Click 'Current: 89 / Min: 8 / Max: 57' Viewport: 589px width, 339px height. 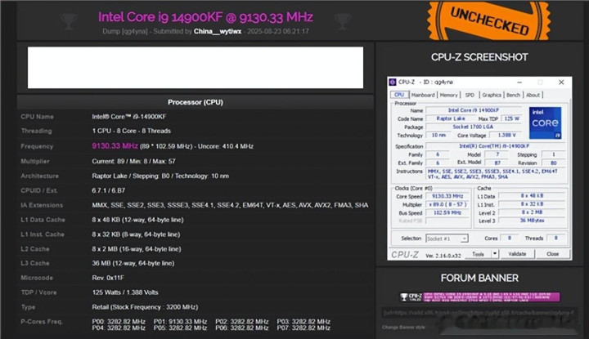133,161
